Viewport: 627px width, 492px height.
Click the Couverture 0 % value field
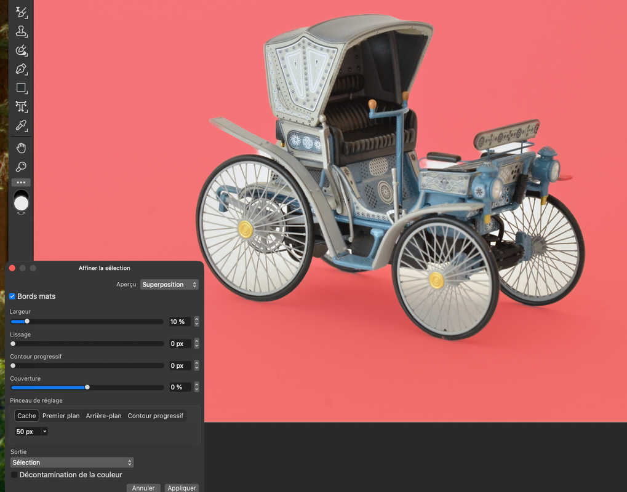pos(180,387)
